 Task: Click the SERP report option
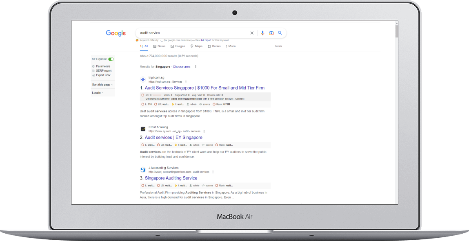point(103,70)
